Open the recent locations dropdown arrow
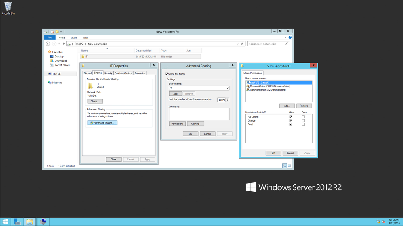Screen dimensions: 403x226 [x=59, y=44]
